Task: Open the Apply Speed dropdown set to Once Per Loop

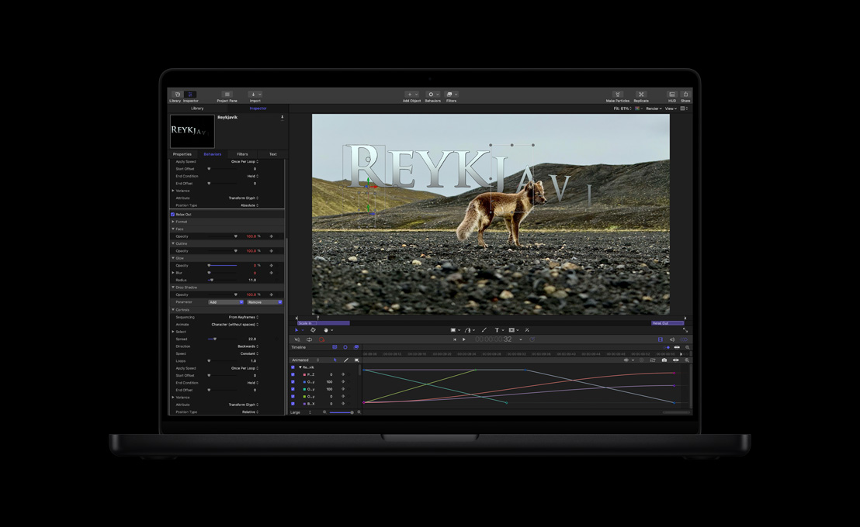Action: 244,162
